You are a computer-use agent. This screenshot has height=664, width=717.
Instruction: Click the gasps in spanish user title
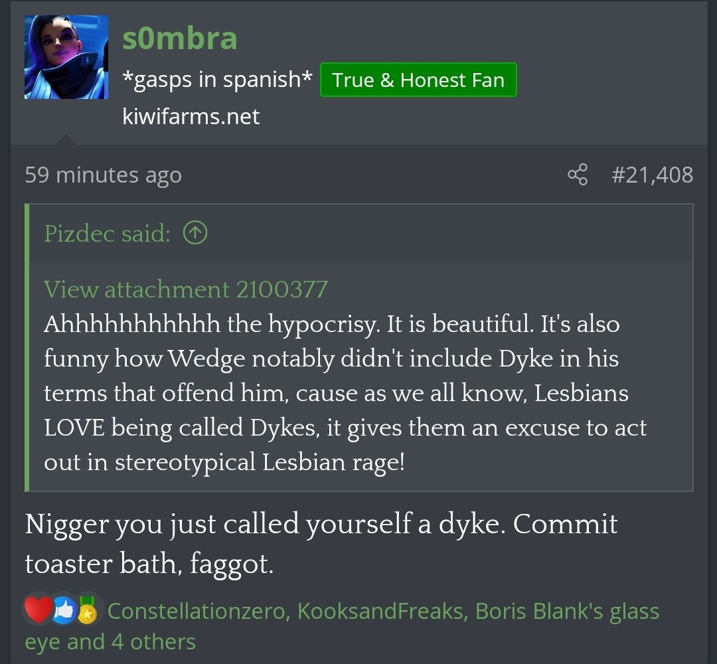(218, 80)
